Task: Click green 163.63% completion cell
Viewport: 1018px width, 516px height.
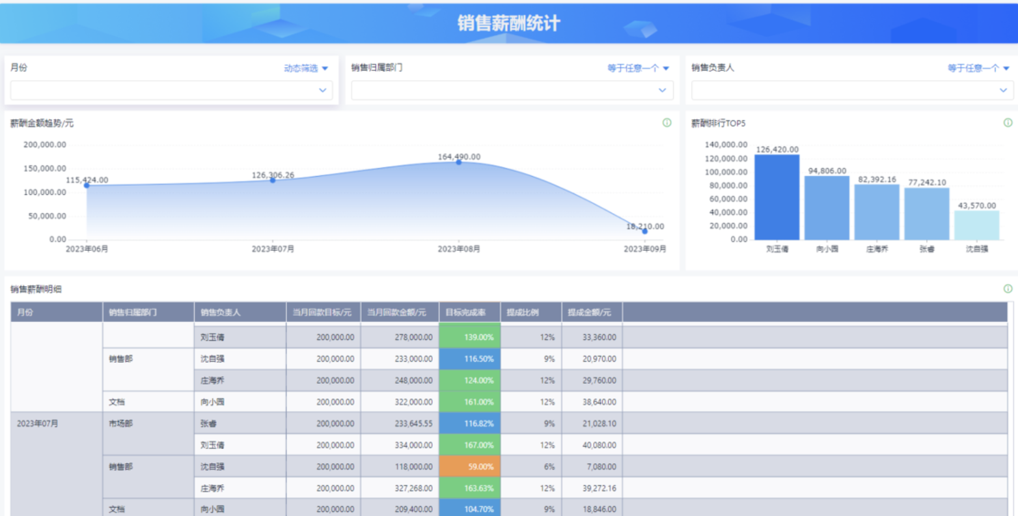Action: (469, 488)
